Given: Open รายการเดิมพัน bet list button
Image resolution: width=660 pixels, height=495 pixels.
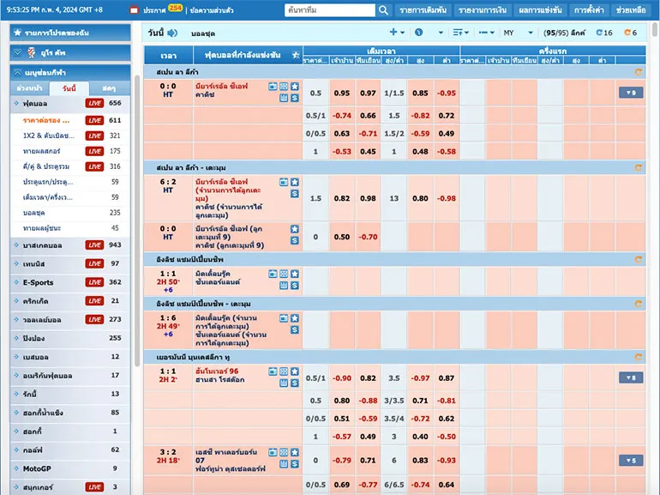Looking at the screenshot, I should click(x=423, y=10).
